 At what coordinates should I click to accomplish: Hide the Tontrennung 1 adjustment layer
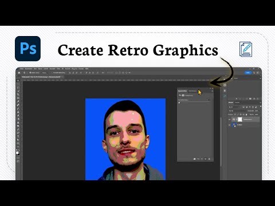[x=230, y=120]
